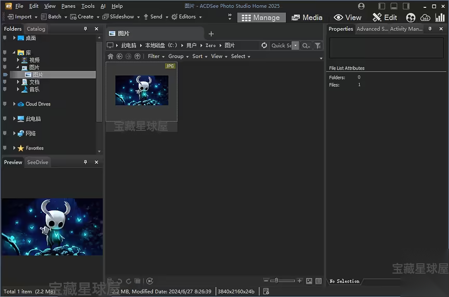The image size is (449, 297).
Task: Expand the 视频 library node
Action: 18,60
